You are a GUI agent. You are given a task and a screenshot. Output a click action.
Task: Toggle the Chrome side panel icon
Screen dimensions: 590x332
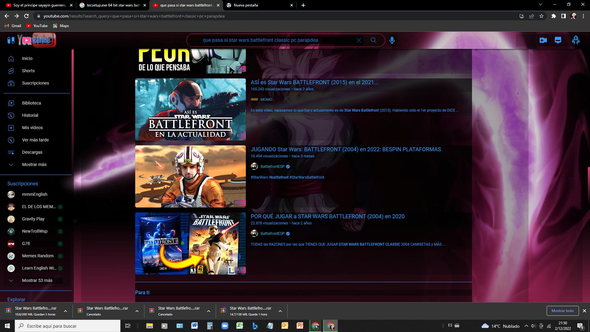coord(563,16)
